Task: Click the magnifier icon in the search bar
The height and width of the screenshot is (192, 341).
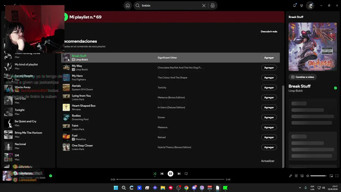Action: click(x=137, y=6)
